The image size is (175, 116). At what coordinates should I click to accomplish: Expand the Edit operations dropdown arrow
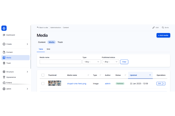tap(164, 84)
